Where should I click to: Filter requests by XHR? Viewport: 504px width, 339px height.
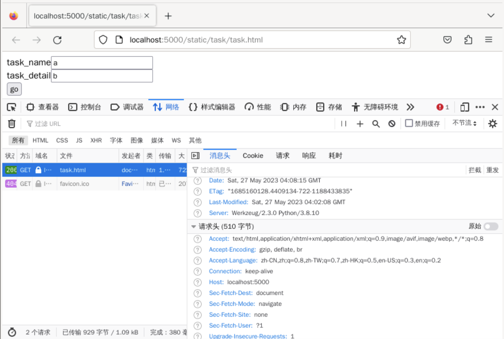[x=96, y=140]
